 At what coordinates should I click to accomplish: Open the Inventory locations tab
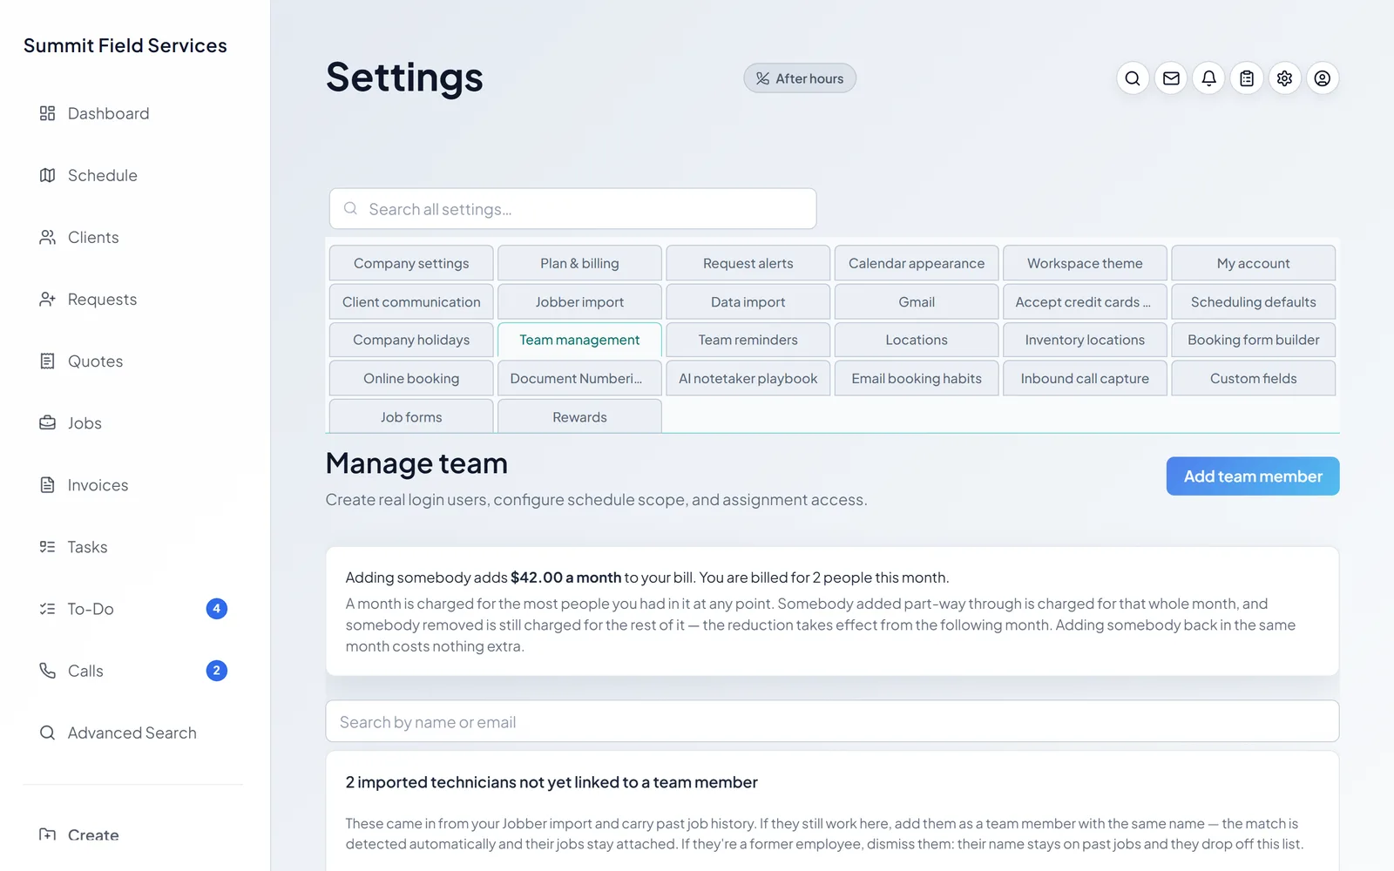pyautogui.click(x=1085, y=340)
